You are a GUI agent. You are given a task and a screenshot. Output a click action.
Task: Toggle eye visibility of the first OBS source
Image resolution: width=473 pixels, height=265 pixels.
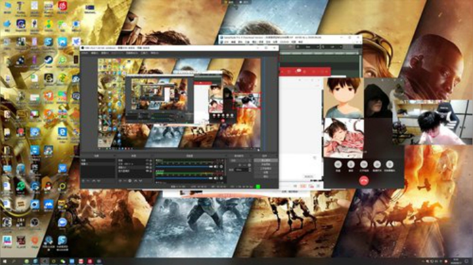click(147, 160)
